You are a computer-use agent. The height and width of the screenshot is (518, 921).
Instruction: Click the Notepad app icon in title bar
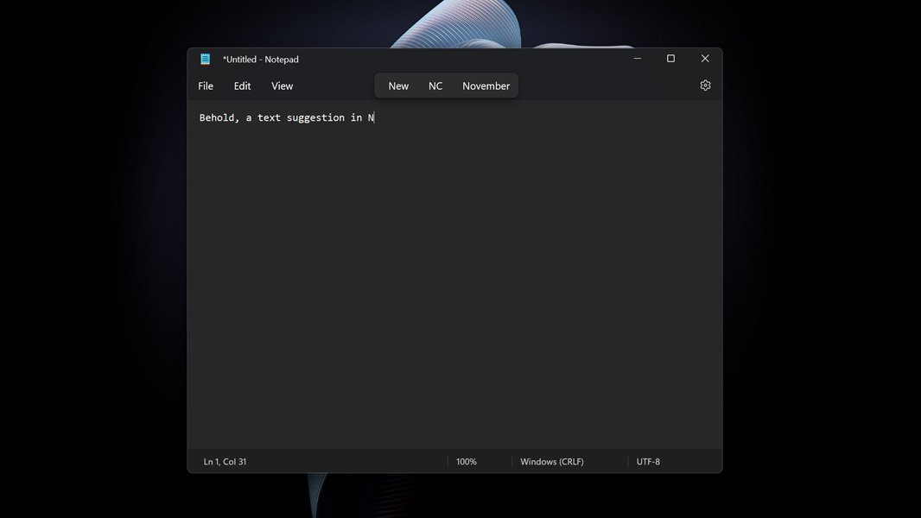[206, 60]
